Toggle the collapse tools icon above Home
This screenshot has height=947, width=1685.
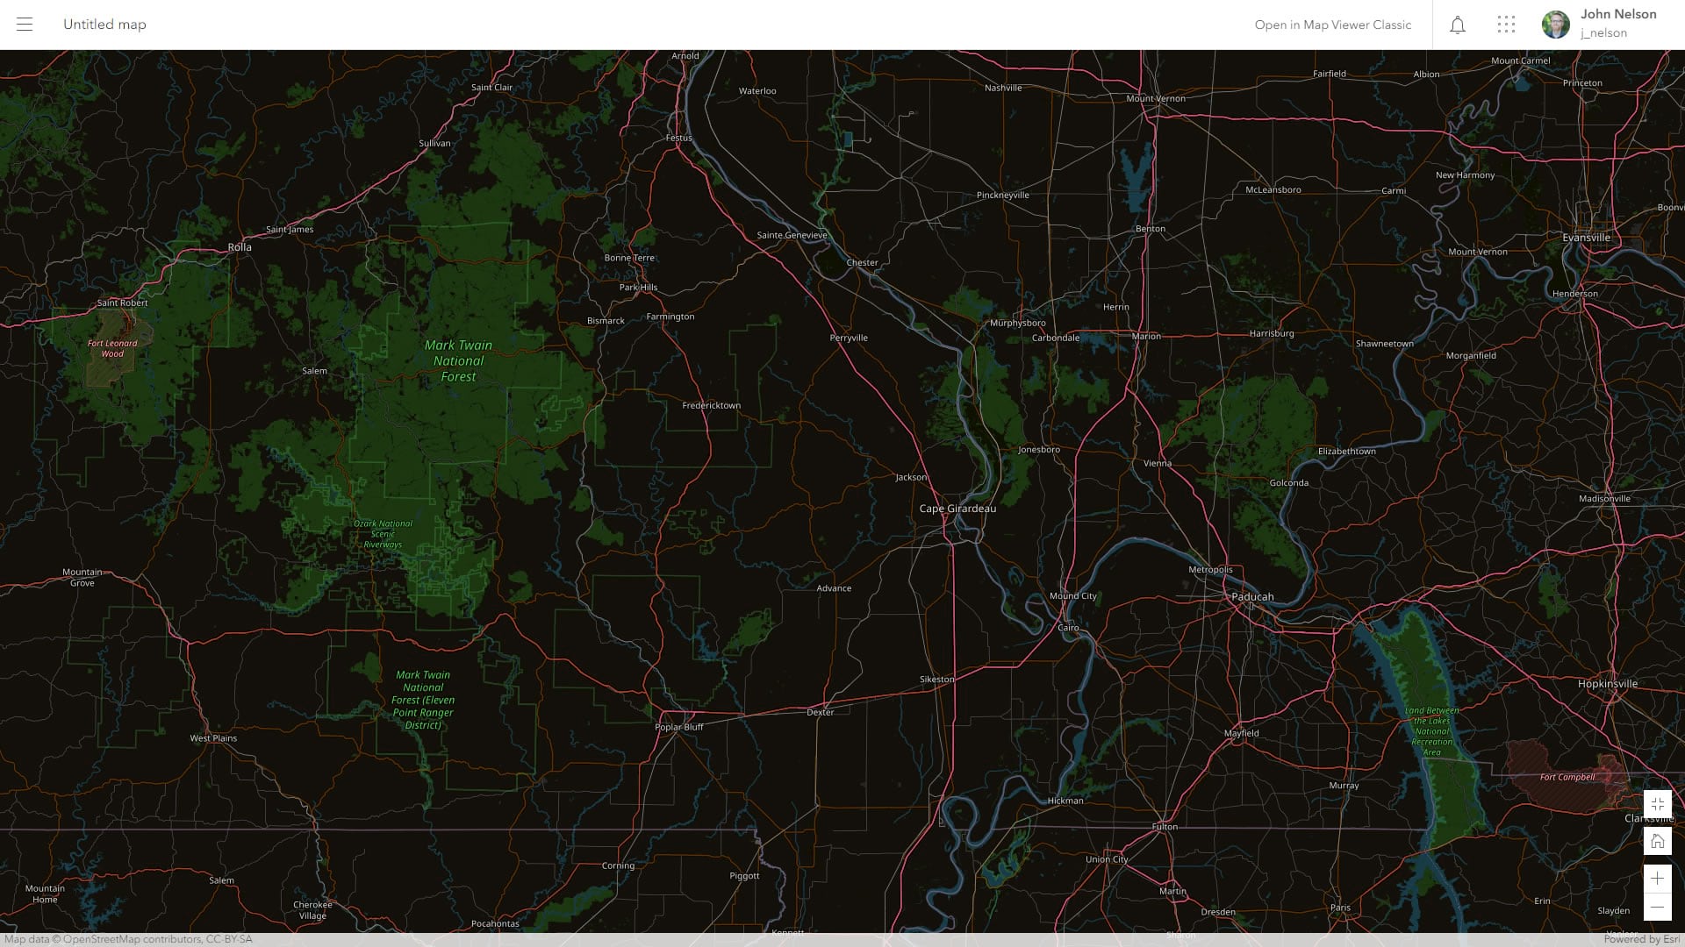[1657, 803]
